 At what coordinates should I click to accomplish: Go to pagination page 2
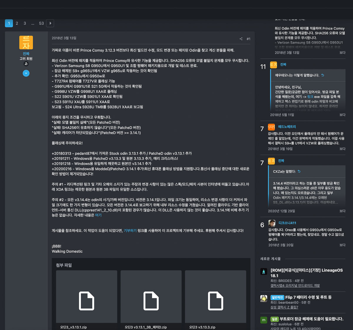(x=17, y=23)
